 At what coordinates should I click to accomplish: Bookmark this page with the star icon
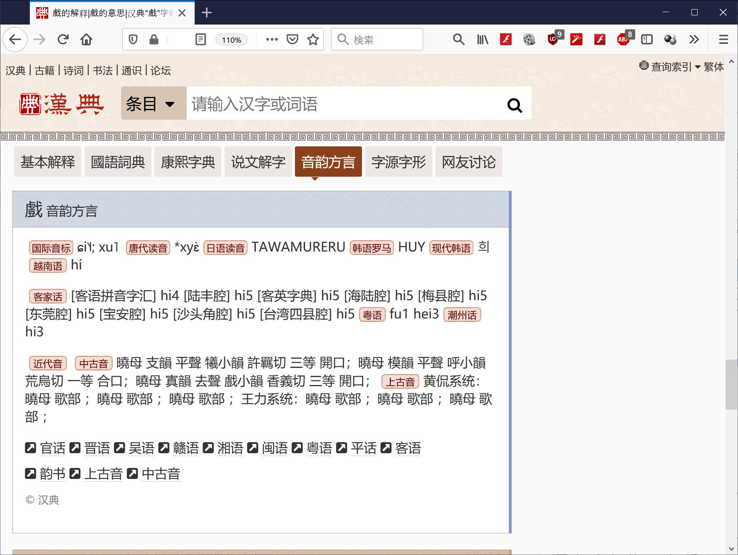click(x=313, y=39)
